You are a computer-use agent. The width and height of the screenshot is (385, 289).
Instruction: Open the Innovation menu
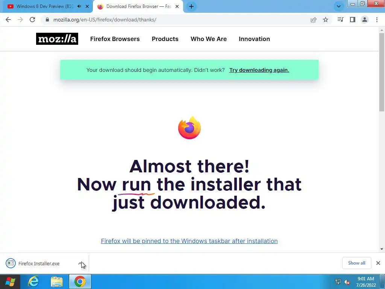click(255, 39)
